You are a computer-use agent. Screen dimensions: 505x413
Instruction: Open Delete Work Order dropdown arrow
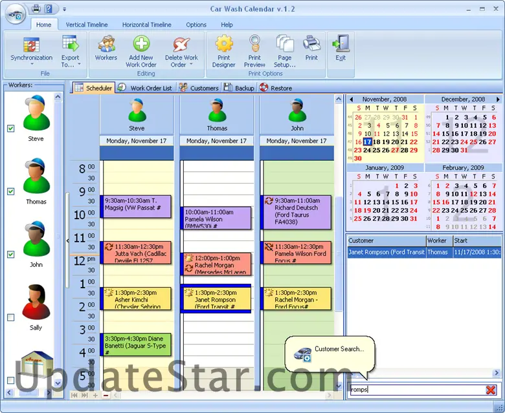point(191,65)
